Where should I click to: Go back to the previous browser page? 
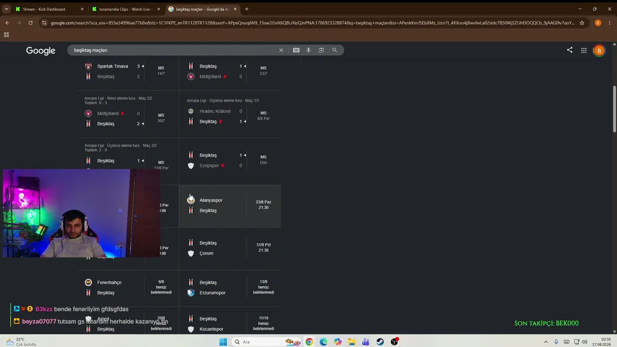tap(7, 23)
